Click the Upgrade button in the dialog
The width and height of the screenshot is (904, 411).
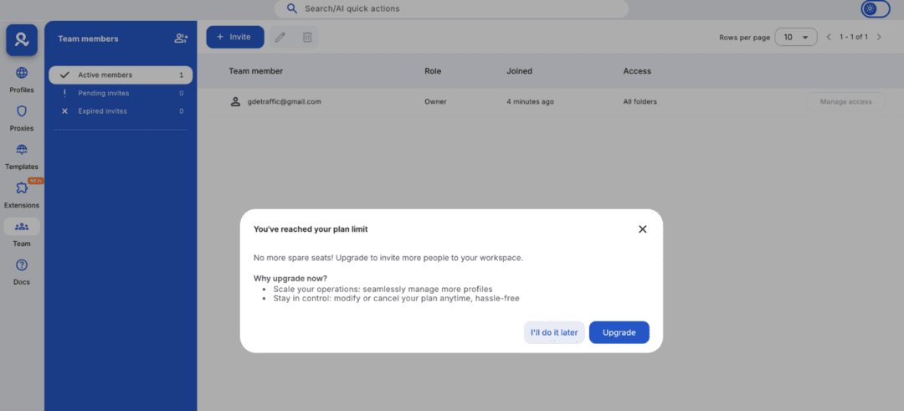[619, 332]
